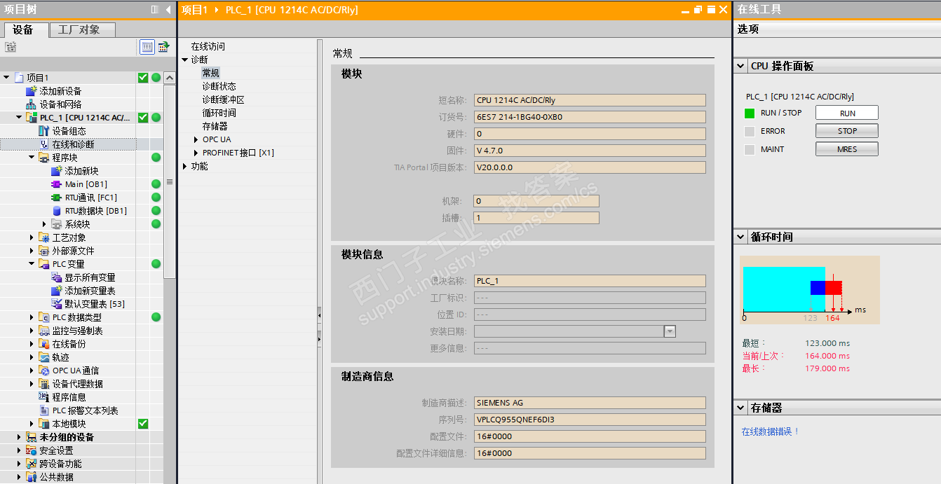The height and width of the screenshot is (484, 941).
Task: Open 默认变量表 [53] icon
Action: 57,304
